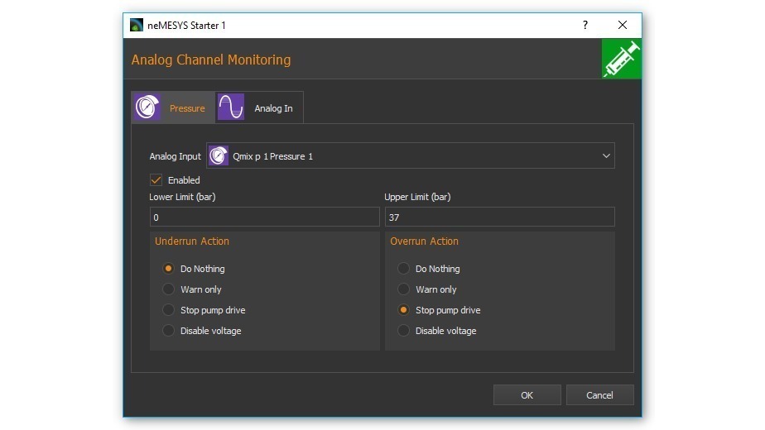Select Overrun Action Do Nothing
The width and height of the screenshot is (765, 430).
pos(404,269)
